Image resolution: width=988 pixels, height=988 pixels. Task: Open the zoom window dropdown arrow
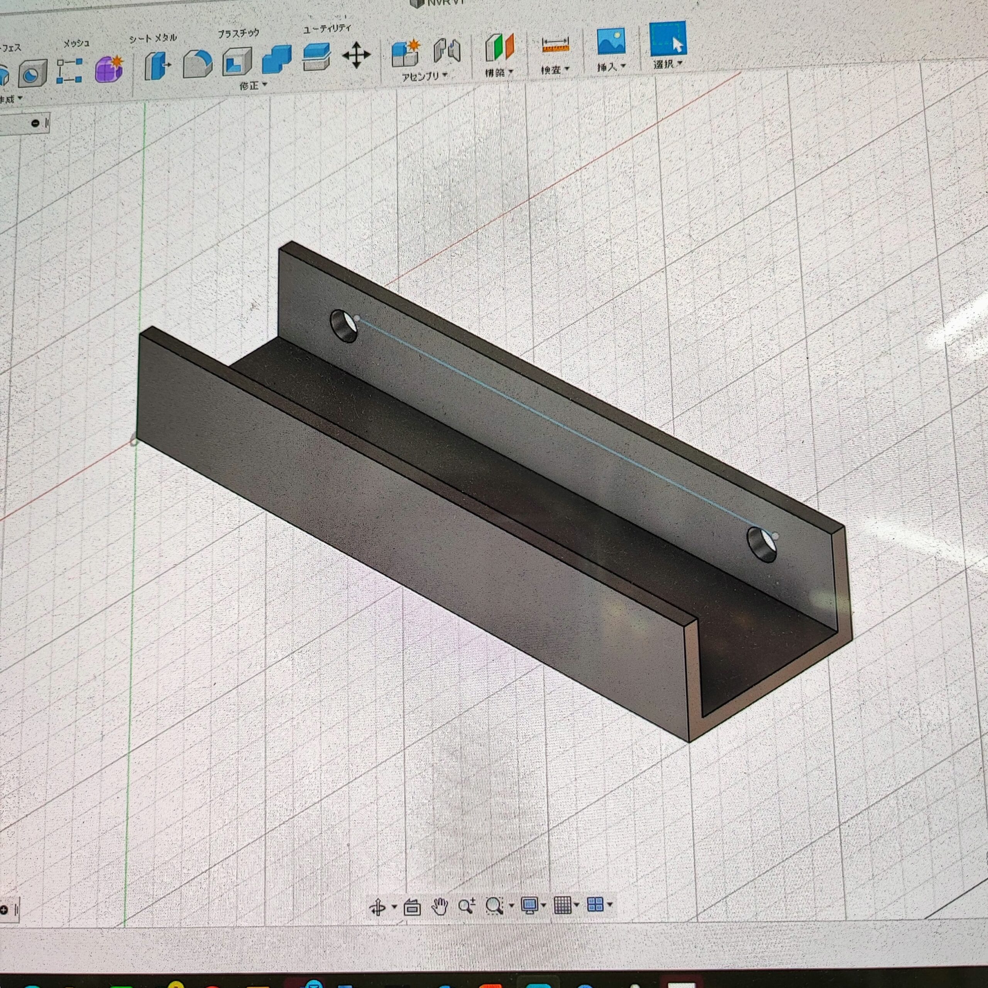pos(511,906)
